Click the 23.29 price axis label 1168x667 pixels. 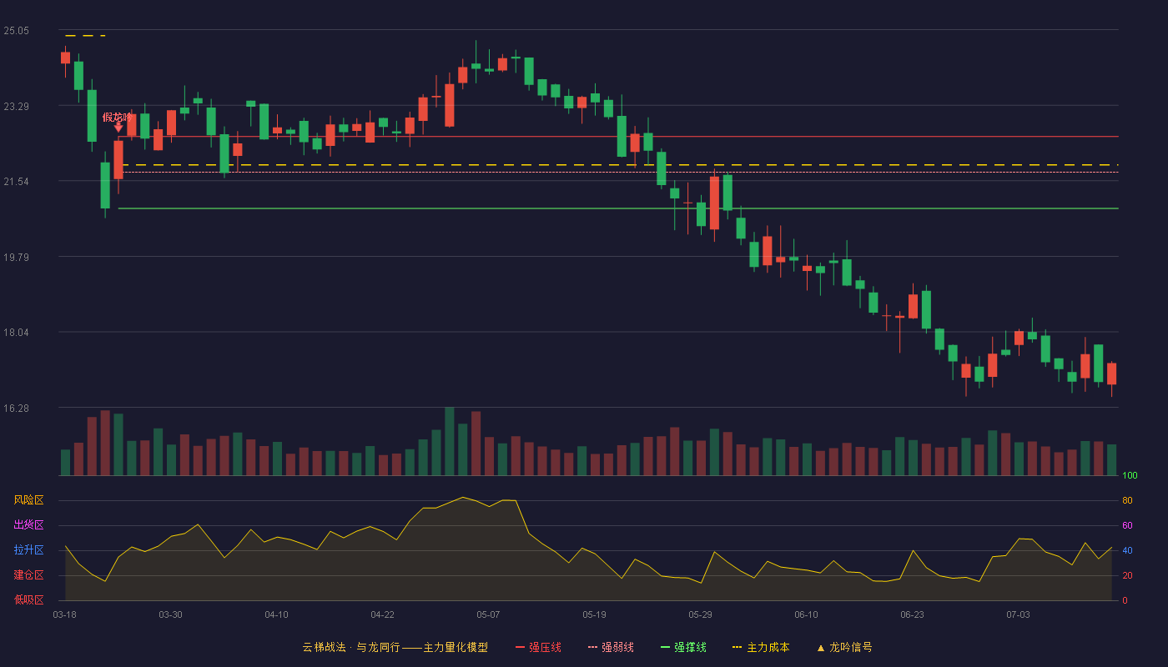point(16,107)
